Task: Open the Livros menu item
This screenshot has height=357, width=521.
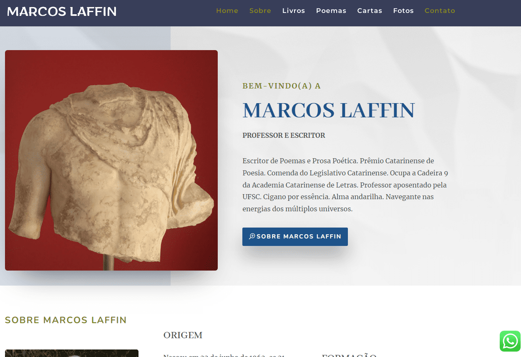Action: (294, 11)
